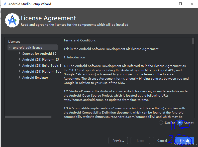Screen dimensions: 198x147
Task: Select the Decline radio button
Action: tap(161, 123)
